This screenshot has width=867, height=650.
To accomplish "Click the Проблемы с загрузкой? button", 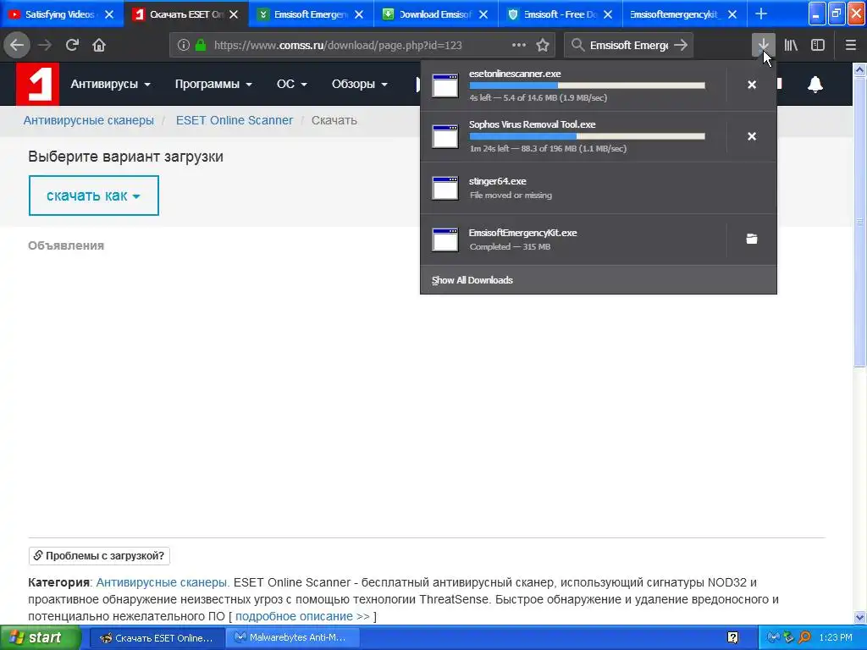I will 99,555.
